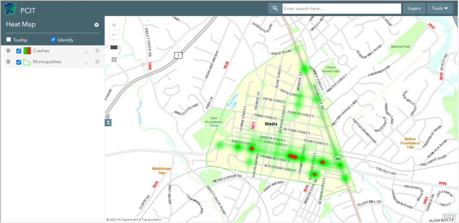Screen dimensions: 459x223
Task: Click the Middletown Twp map label
Action: (161, 171)
